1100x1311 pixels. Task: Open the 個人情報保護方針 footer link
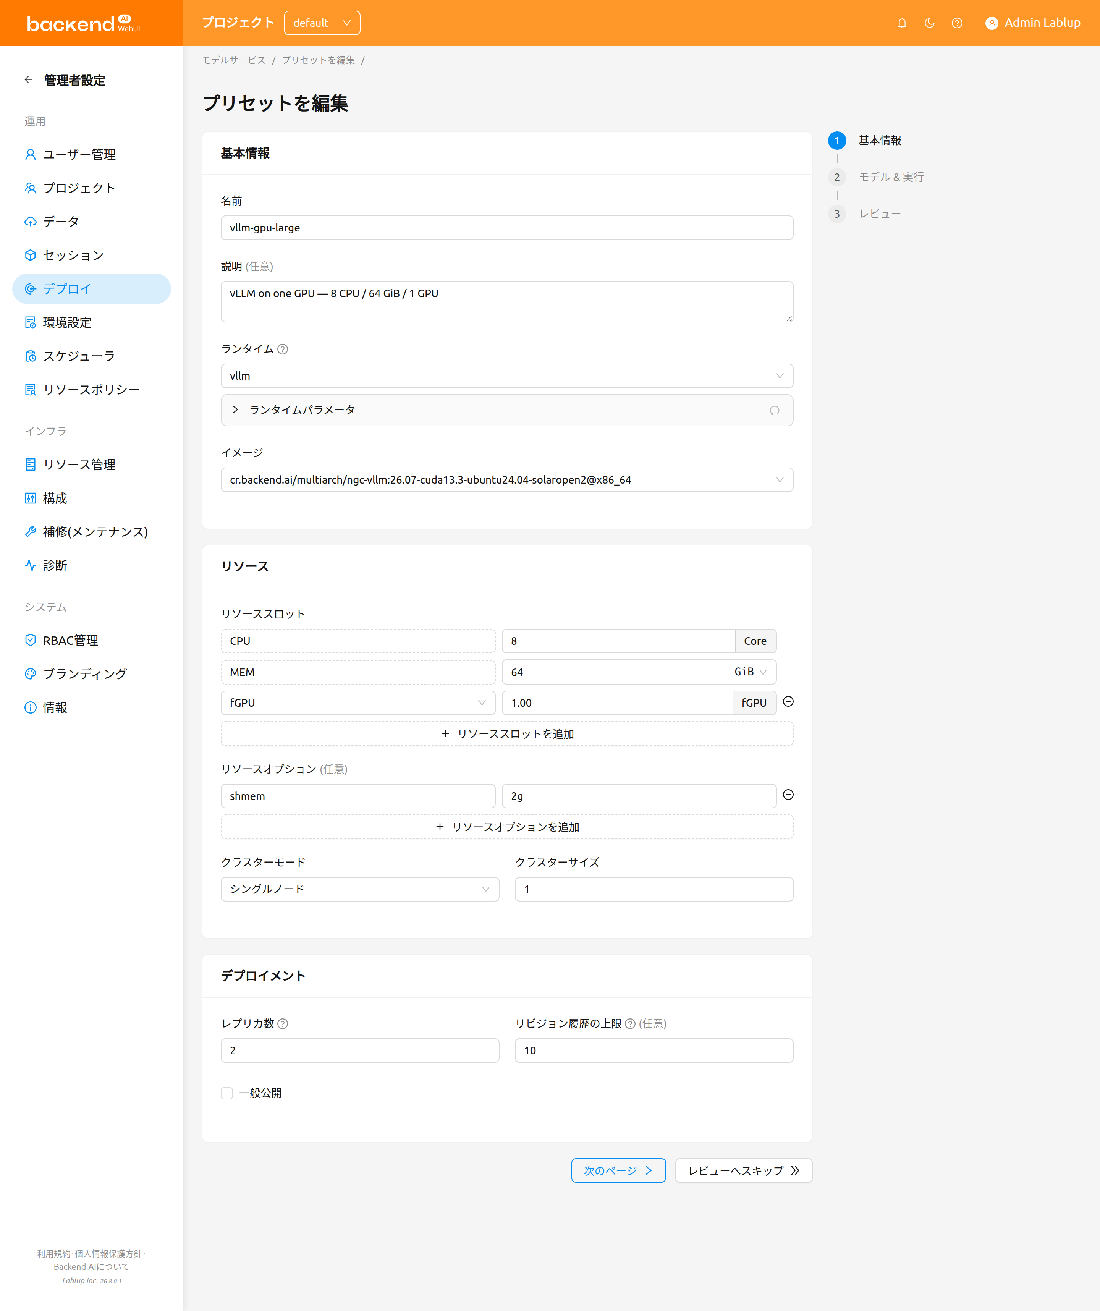pyautogui.click(x=108, y=1254)
